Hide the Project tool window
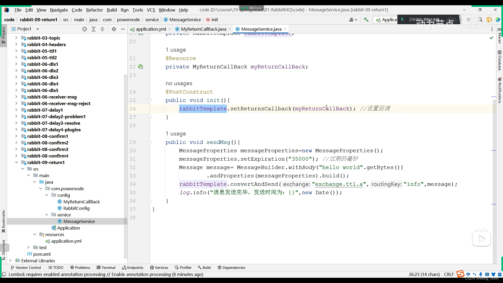The width and height of the screenshot is (503, 283). [x=123, y=29]
